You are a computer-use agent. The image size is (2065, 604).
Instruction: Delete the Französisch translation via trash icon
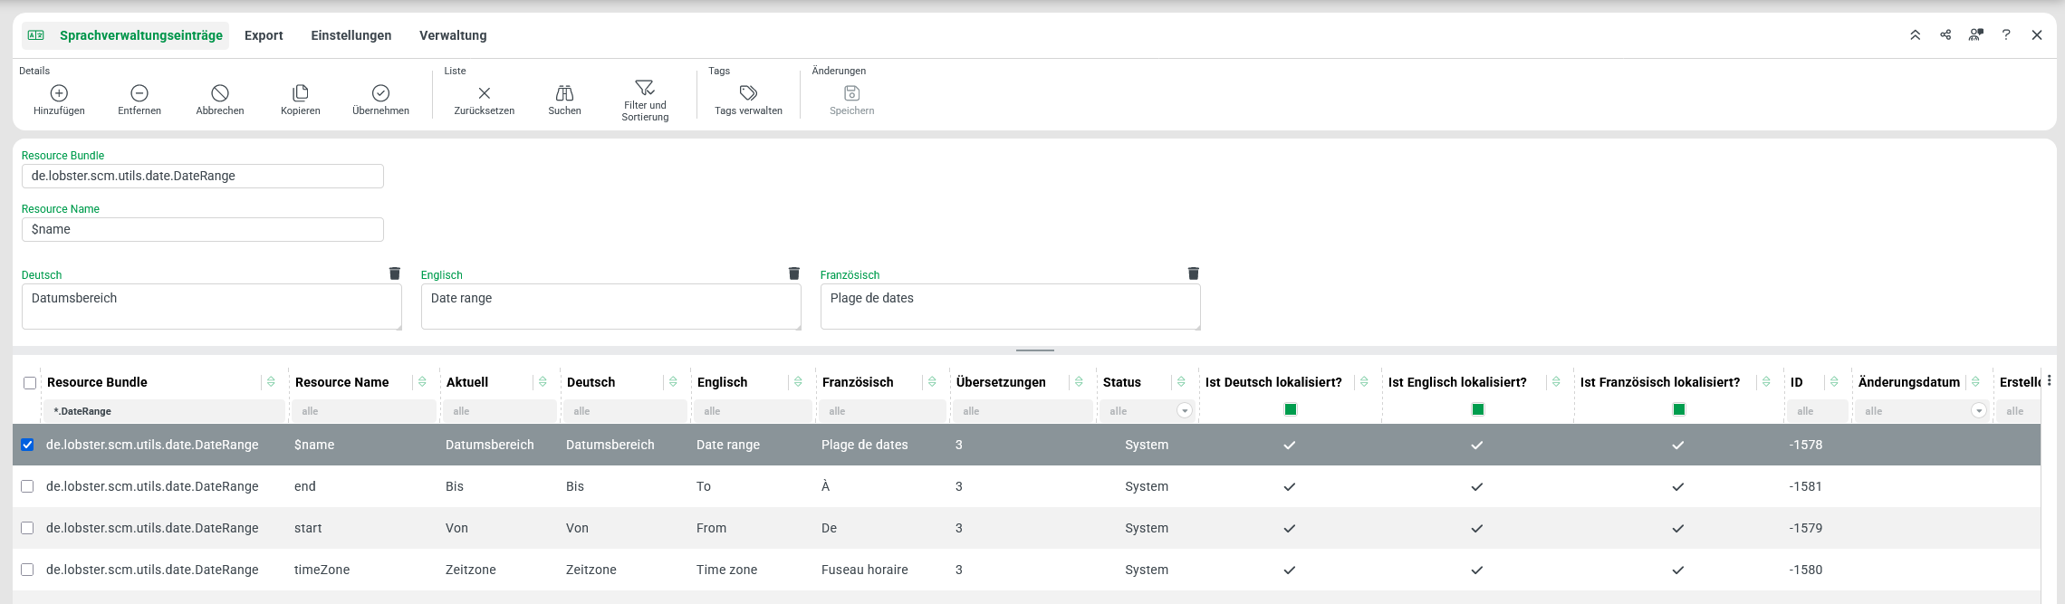[1194, 273]
